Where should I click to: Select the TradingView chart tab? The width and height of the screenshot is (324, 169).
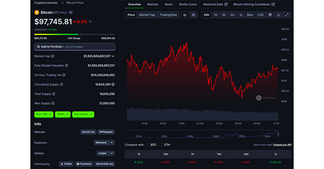[x=168, y=15]
